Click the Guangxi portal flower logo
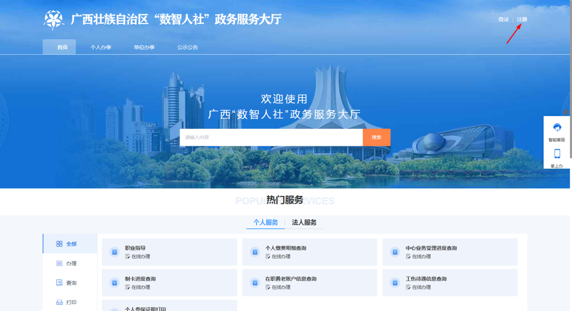This screenshot has width=572, height=311. pyautogui.click(x=54, y=19)
